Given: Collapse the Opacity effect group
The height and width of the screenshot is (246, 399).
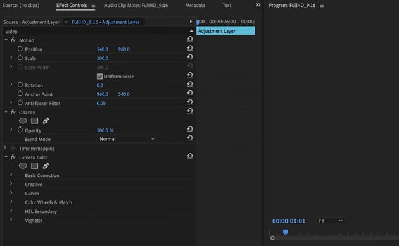Looking at the screenshot, I should pyautogui.click(x=6, y=111).
